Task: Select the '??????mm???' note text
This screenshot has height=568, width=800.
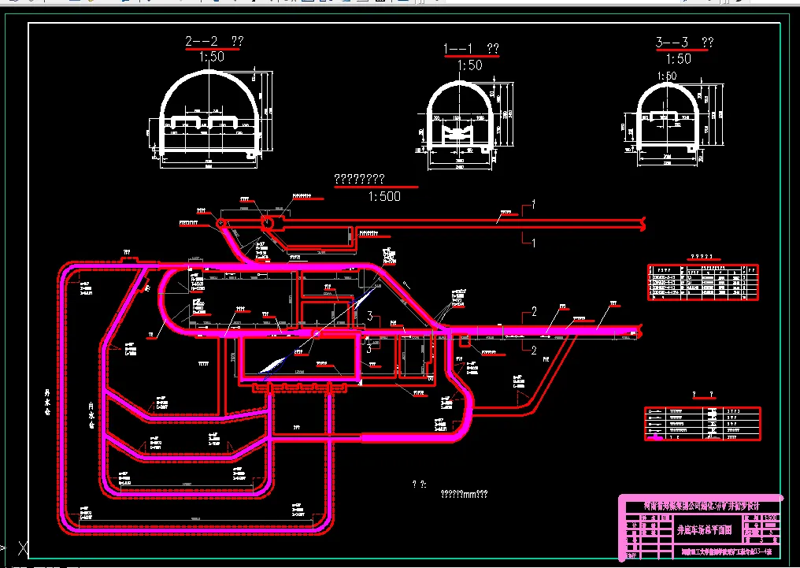Action: coord(464,494)
